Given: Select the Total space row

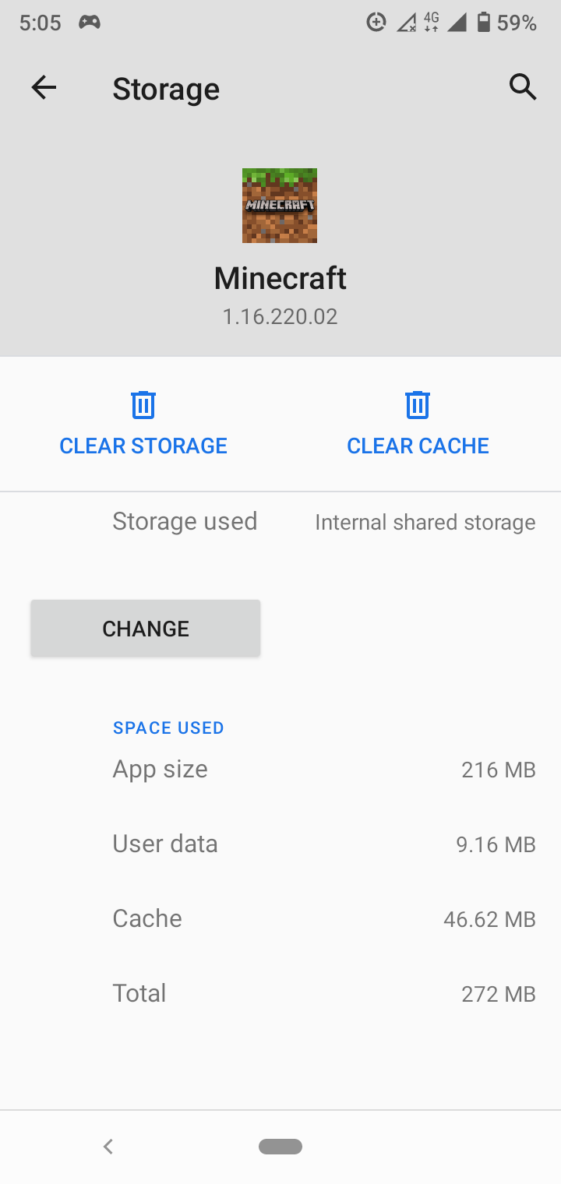Looking at the screenshot, I should click(323, 994).
